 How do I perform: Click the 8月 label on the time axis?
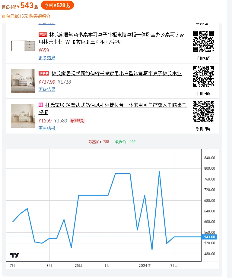49,265
